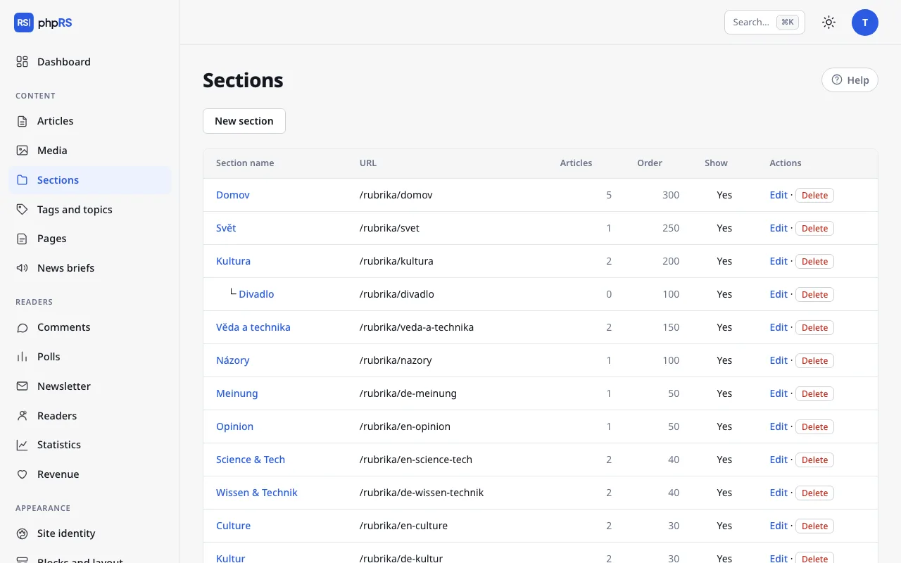Focus the Search field
The image size is (901, 563).
pos(764,23)
